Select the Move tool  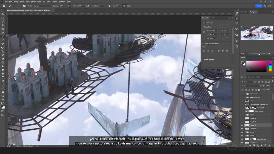pos(3,14)
